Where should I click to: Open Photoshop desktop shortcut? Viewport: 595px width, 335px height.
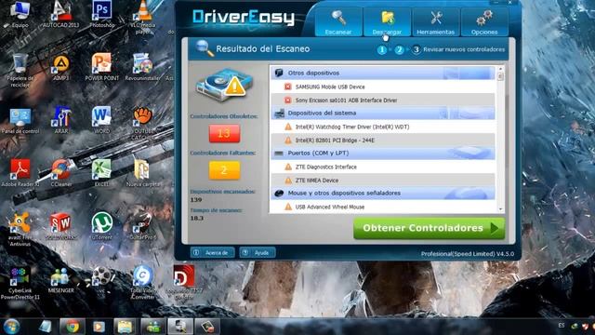pos(101,15)
